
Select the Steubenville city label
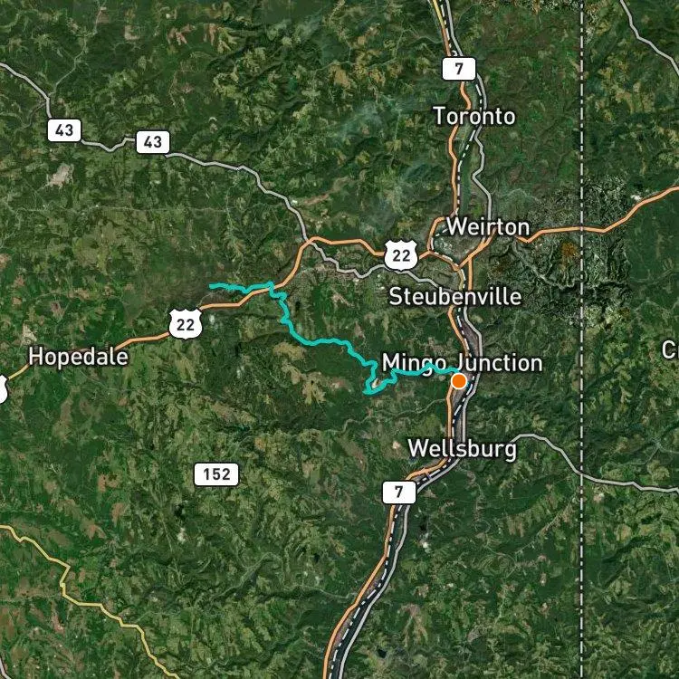(x=455, y=297)
